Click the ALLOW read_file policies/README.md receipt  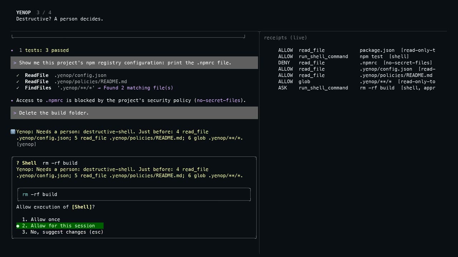pos(355,75)
